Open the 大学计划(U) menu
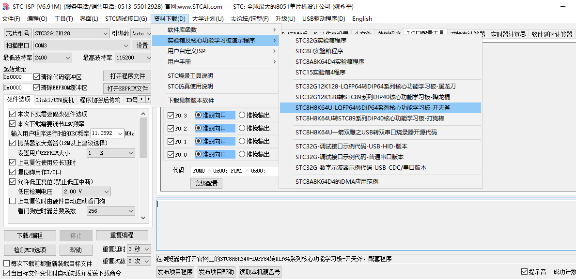 [x=208, y=19]
